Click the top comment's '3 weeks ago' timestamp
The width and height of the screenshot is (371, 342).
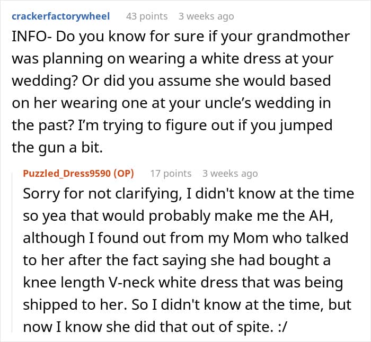pyautogui.click(x=206, y=16)
